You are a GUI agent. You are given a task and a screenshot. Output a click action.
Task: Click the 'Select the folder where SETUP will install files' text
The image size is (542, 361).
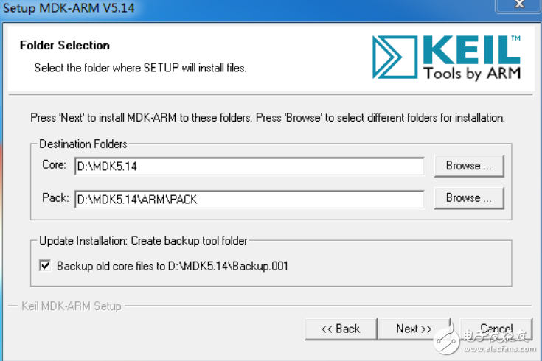[x=140, y=68]
